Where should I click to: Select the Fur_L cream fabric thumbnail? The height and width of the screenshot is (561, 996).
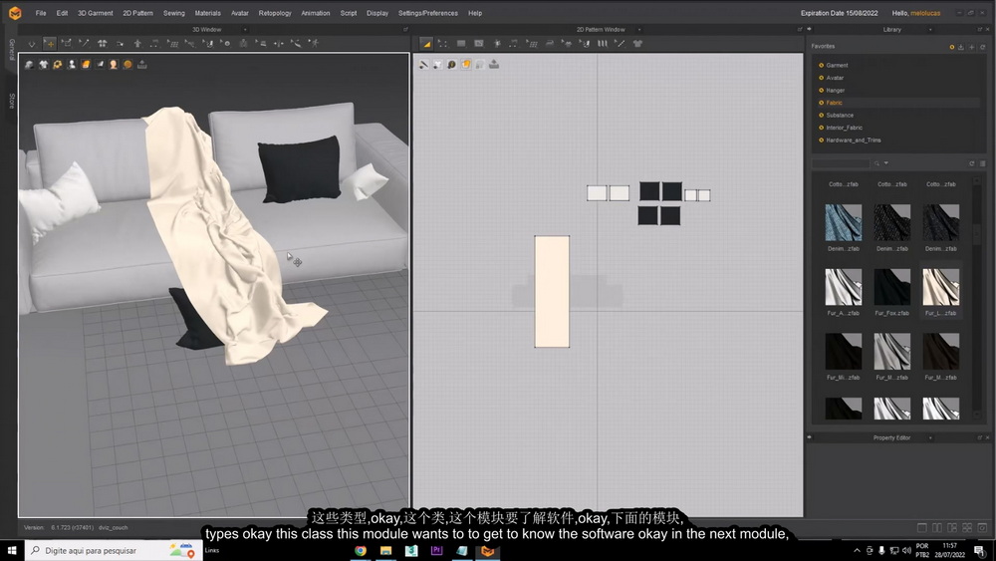point(941,287)
